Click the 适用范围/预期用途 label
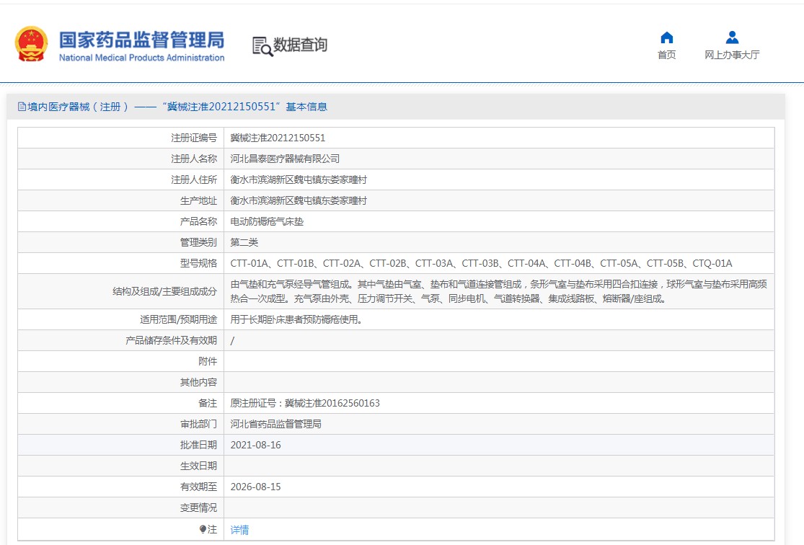The width and height of the screenshot is (804, 545). (178, 320)
